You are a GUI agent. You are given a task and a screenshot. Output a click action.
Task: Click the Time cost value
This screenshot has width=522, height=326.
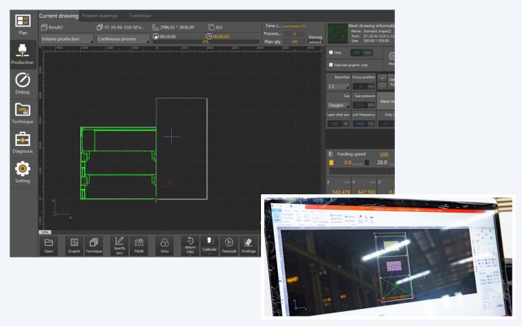pos(294,26)
